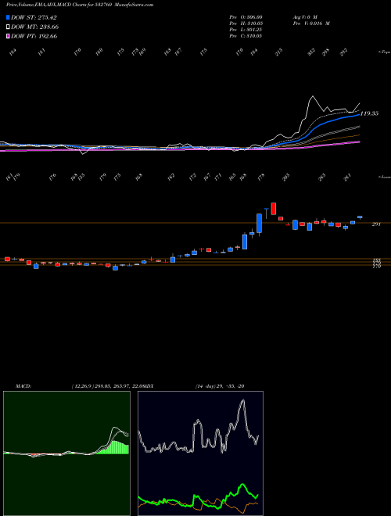Click the last blue candlestick on the right
This screenshot has width=391, height=516.
click(x=360, y=217)
